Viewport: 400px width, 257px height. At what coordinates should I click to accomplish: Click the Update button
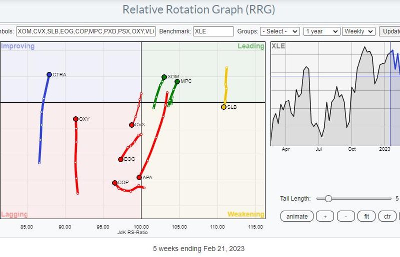(x=389, y=31)
